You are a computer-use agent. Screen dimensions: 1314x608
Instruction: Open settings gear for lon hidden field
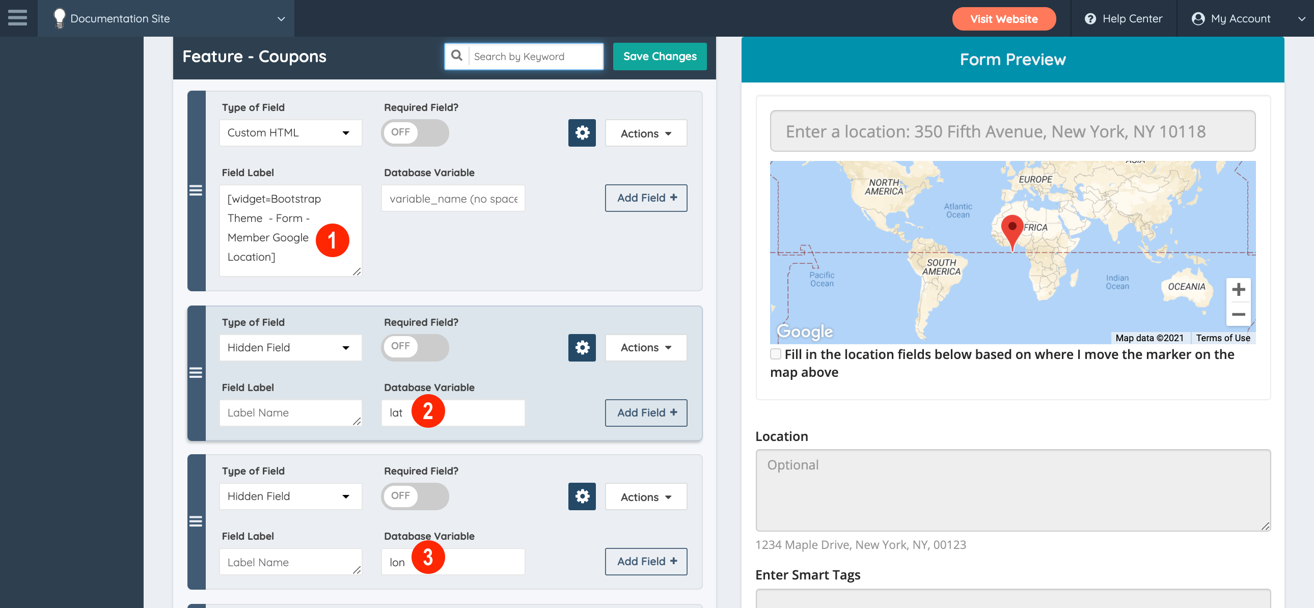pos(582,496)
